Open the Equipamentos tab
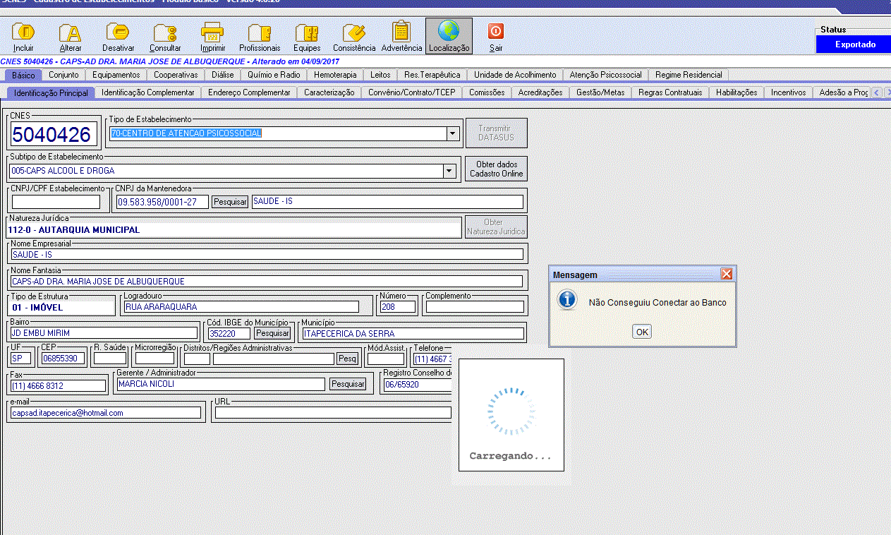Image resolution: width=891 pixels, height=535 pixels. coord(116,75)
